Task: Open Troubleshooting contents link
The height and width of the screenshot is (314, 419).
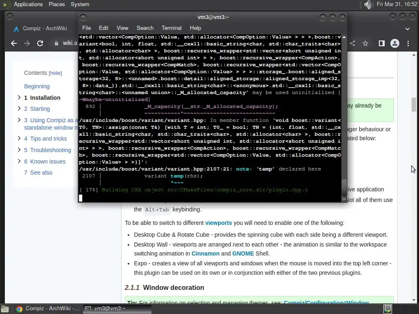Action: [47, 150]
